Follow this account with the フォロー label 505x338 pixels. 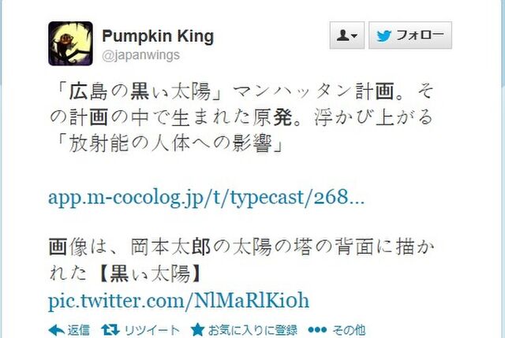[x=420, y=35]
